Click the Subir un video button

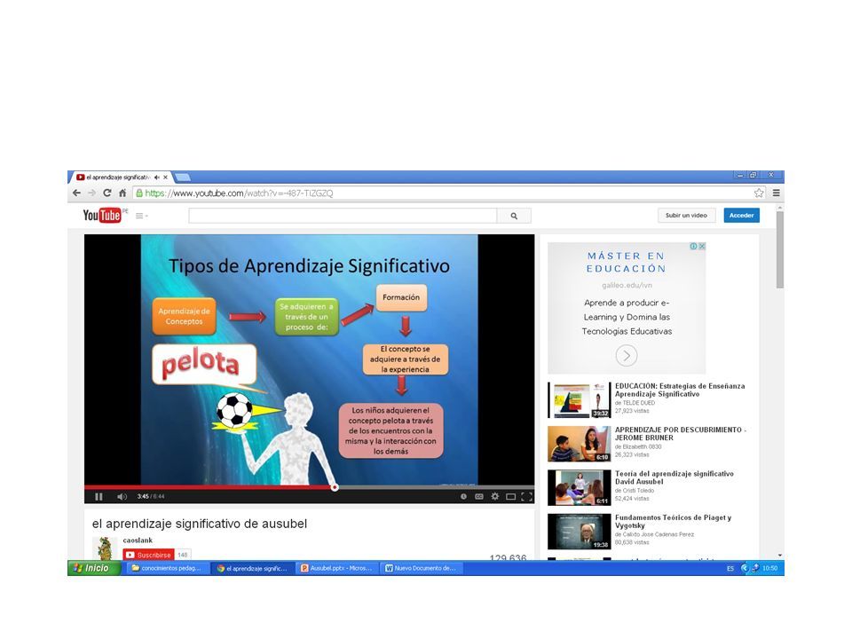point(686,215)
